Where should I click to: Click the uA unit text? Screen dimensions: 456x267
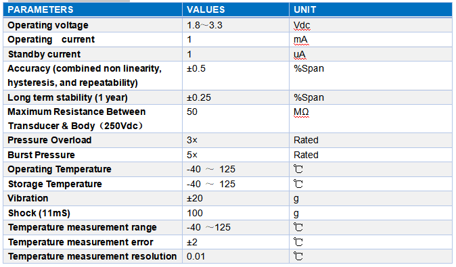pyautogui.click(x=300, y=55)
